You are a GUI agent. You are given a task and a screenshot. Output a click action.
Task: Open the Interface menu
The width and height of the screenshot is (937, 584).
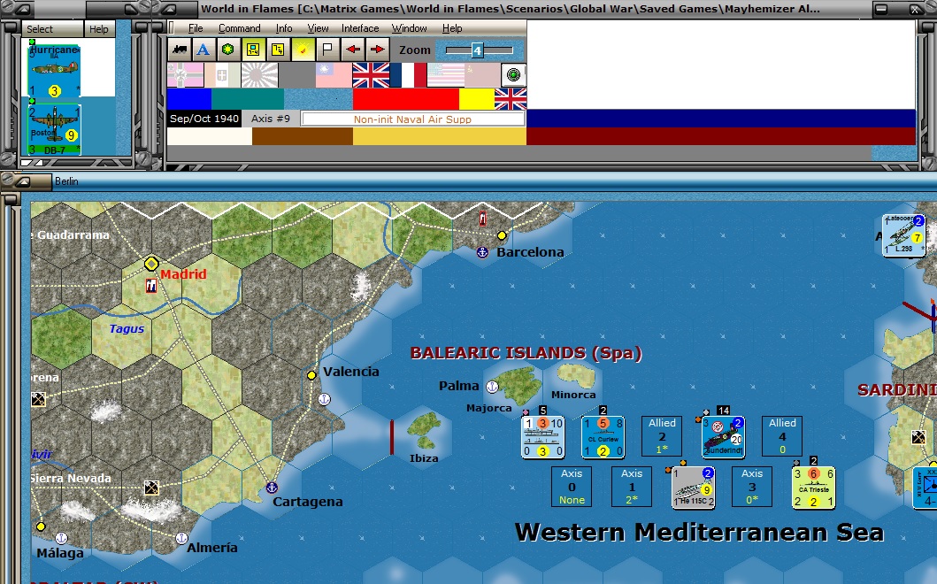point(360,28)
